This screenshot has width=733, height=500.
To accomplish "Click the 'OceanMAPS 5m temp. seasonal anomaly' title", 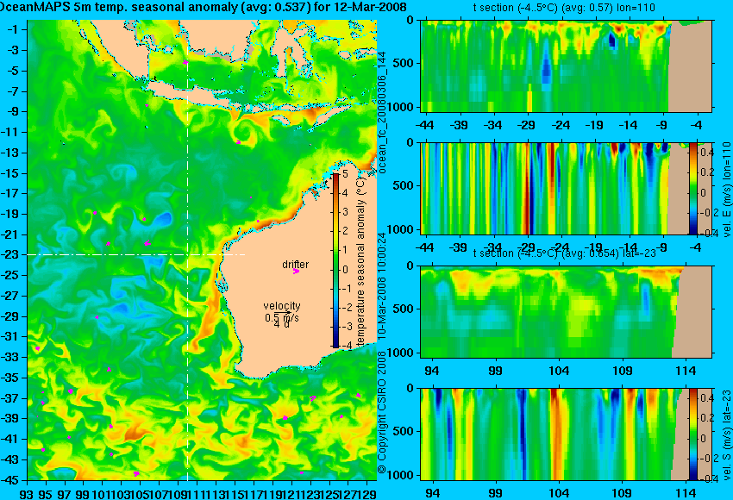I will pos(203,7).
